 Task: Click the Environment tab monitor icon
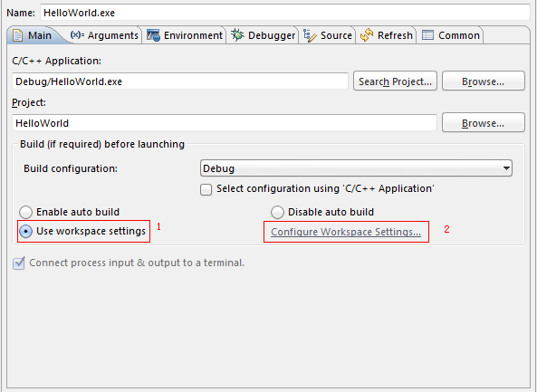(153, 35)
